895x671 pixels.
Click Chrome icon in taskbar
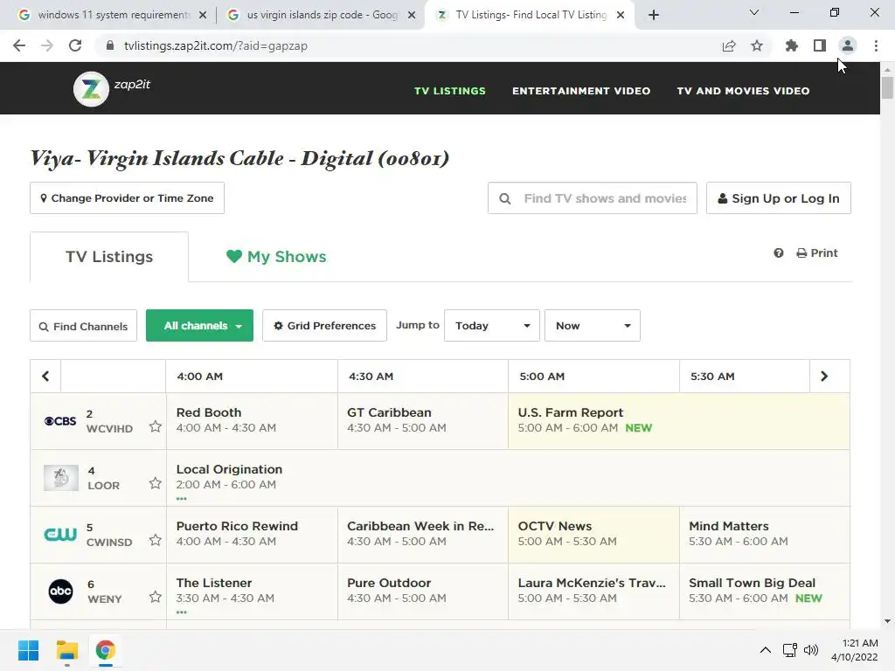[105, 650]
